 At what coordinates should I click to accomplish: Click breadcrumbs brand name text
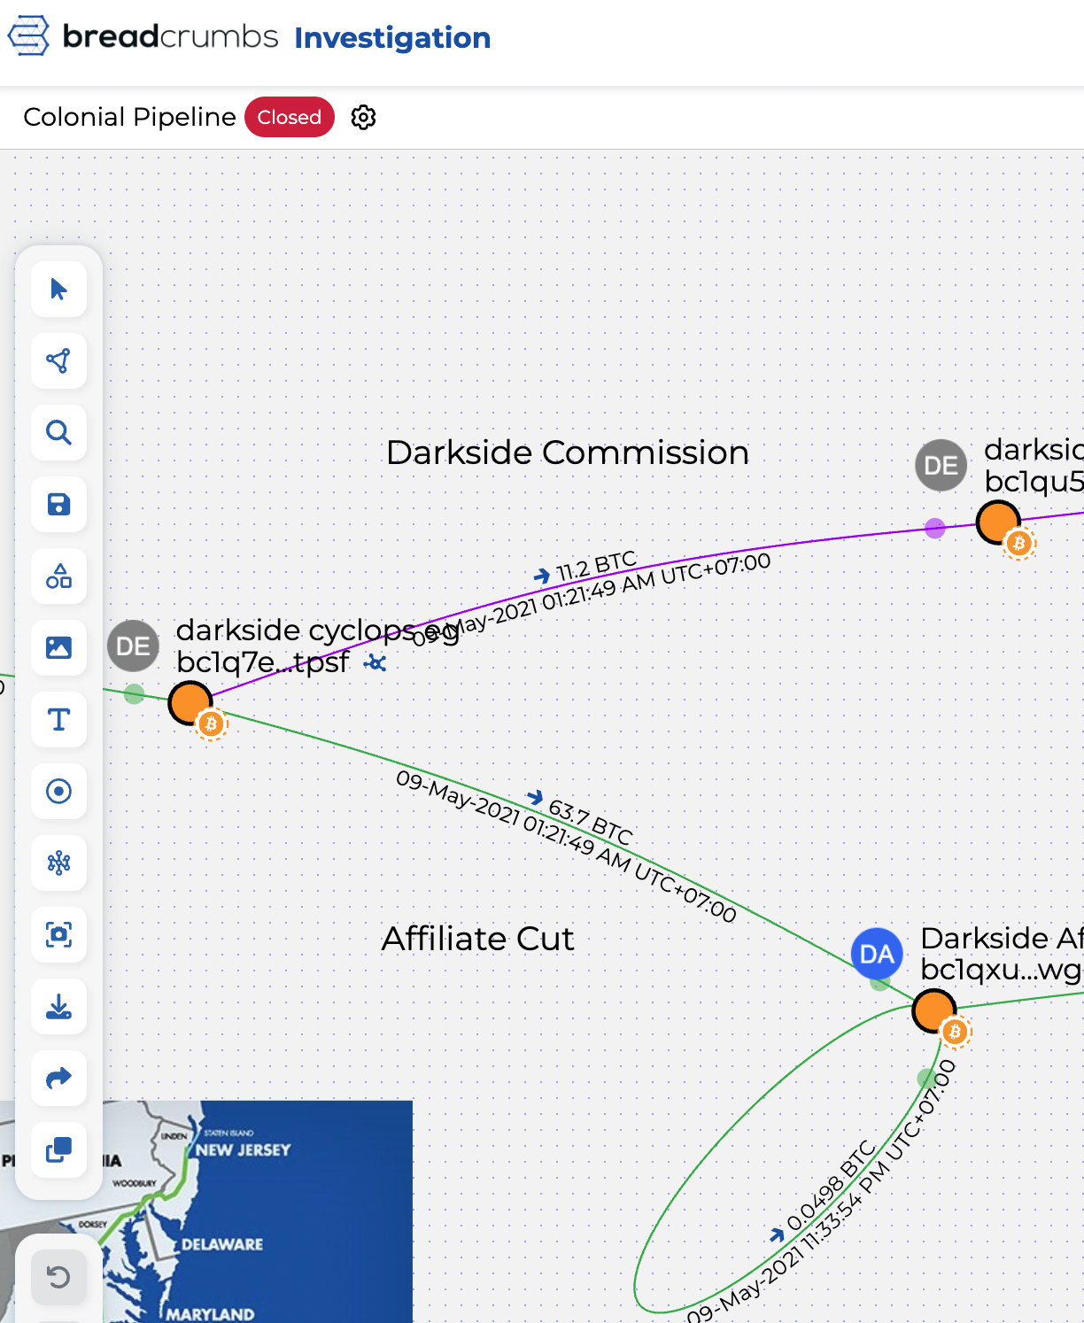click(170, 36)
